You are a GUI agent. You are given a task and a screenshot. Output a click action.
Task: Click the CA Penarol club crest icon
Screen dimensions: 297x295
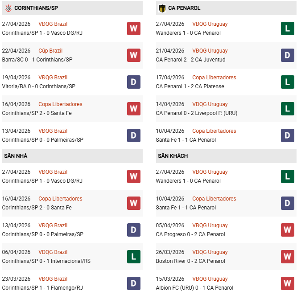(x=162, y=8)
